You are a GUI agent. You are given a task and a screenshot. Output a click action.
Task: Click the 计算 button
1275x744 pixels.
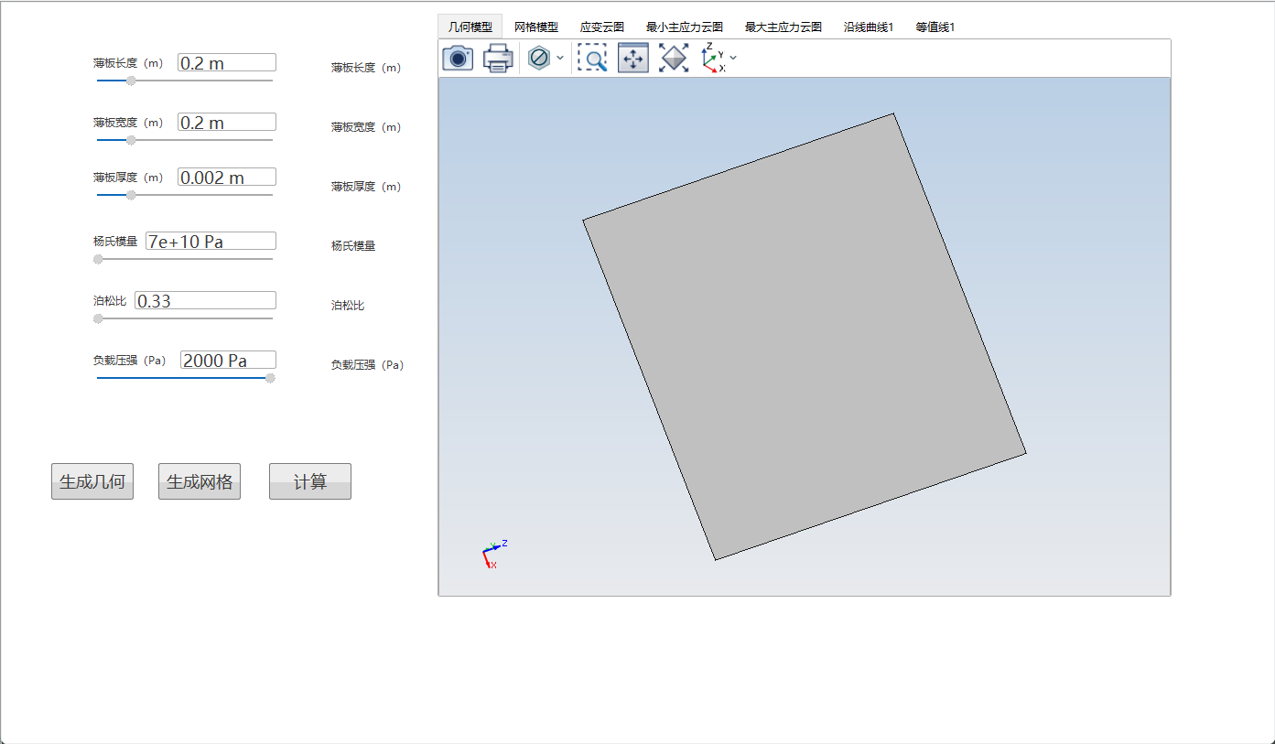point(310,481)
